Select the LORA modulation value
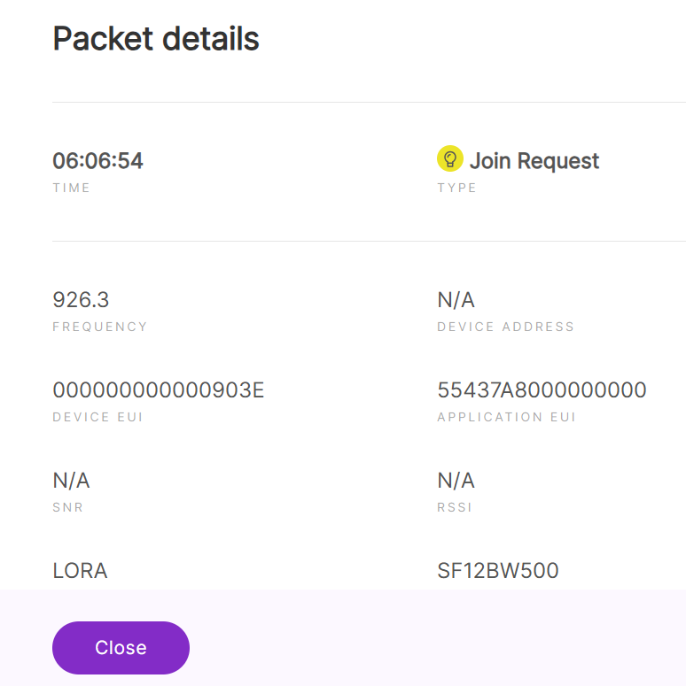The width and height of the screenshot is (686, 686). [80, 571]
